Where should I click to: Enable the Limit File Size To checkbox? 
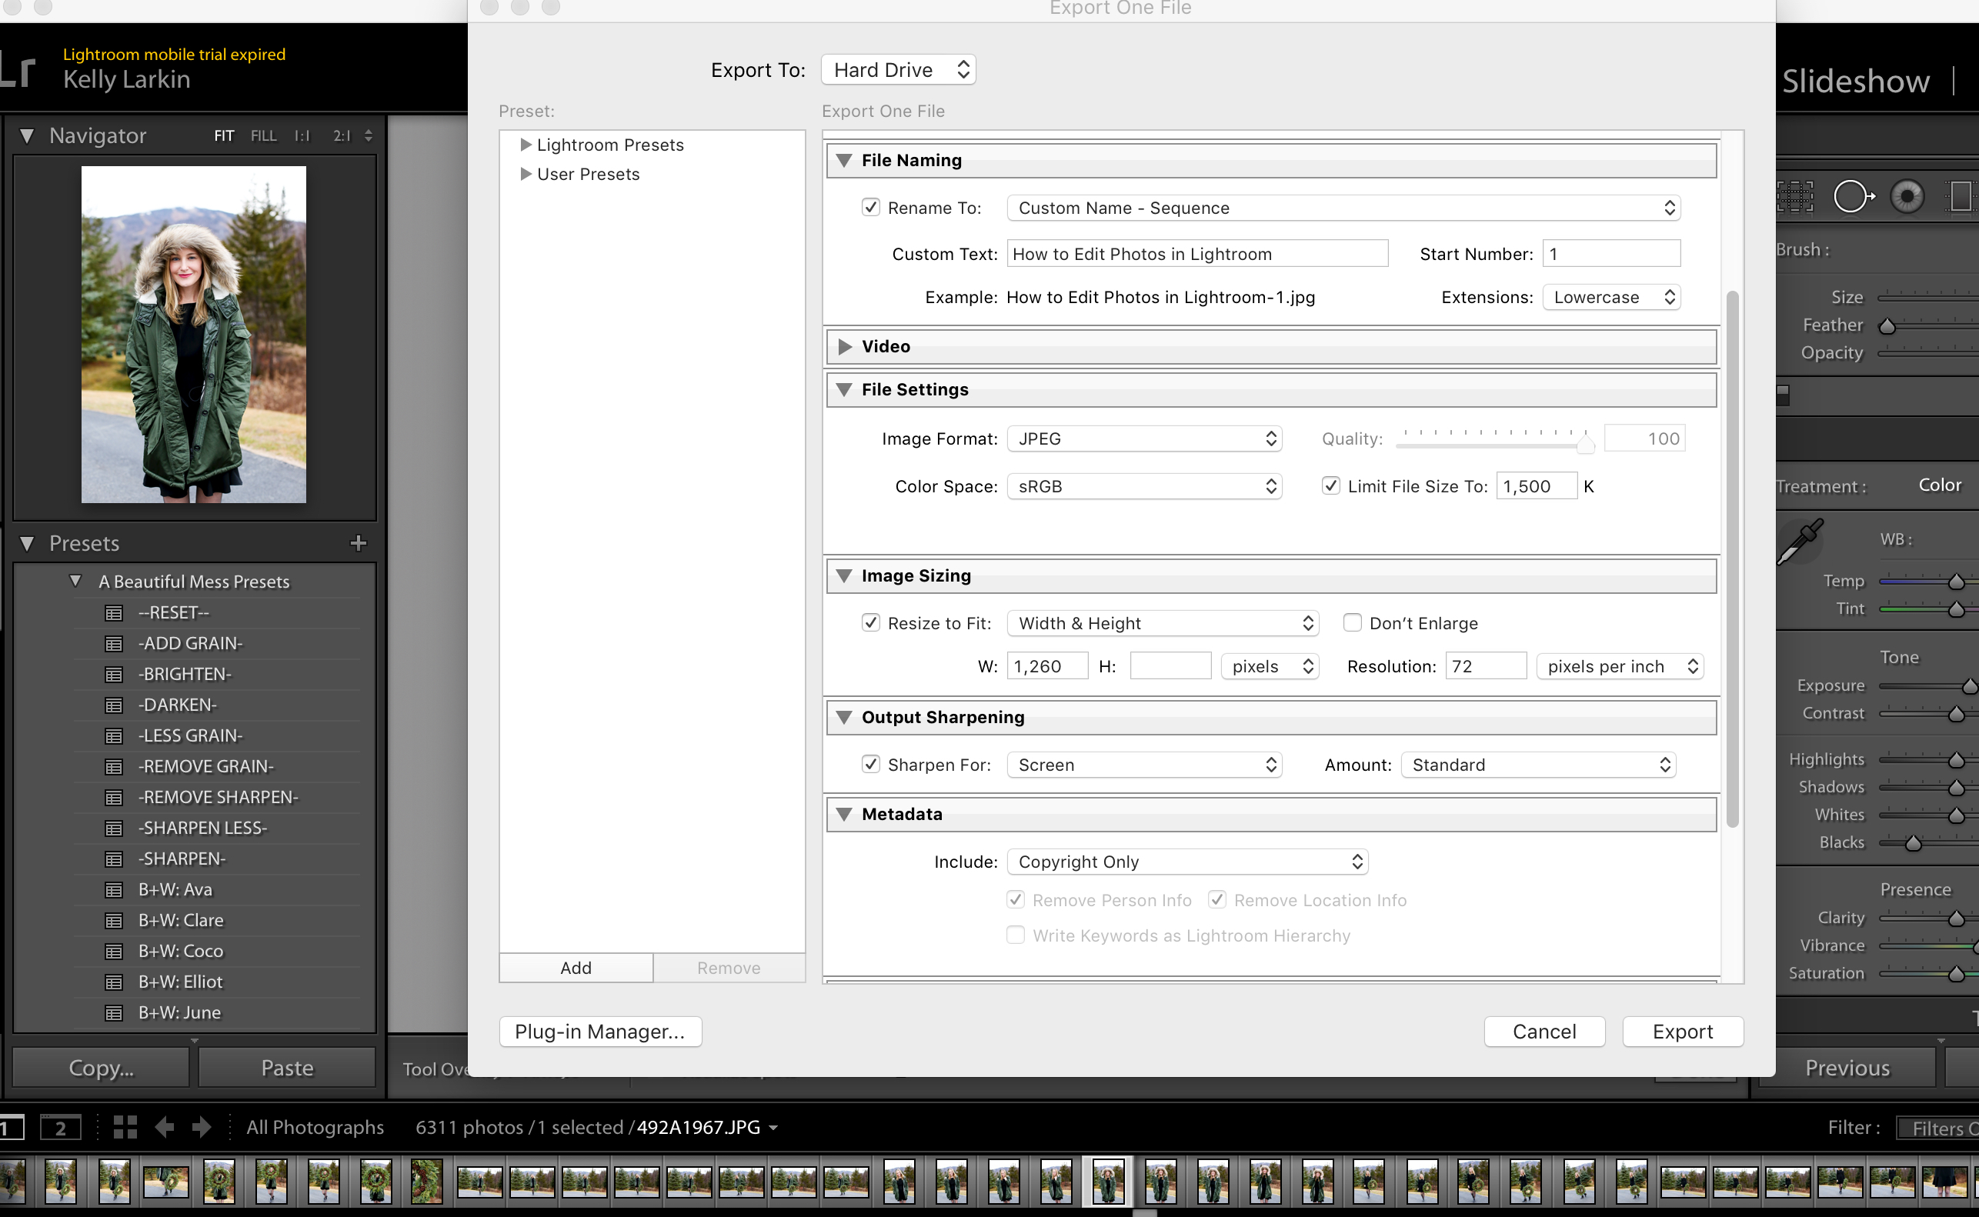pos(1329,486)
